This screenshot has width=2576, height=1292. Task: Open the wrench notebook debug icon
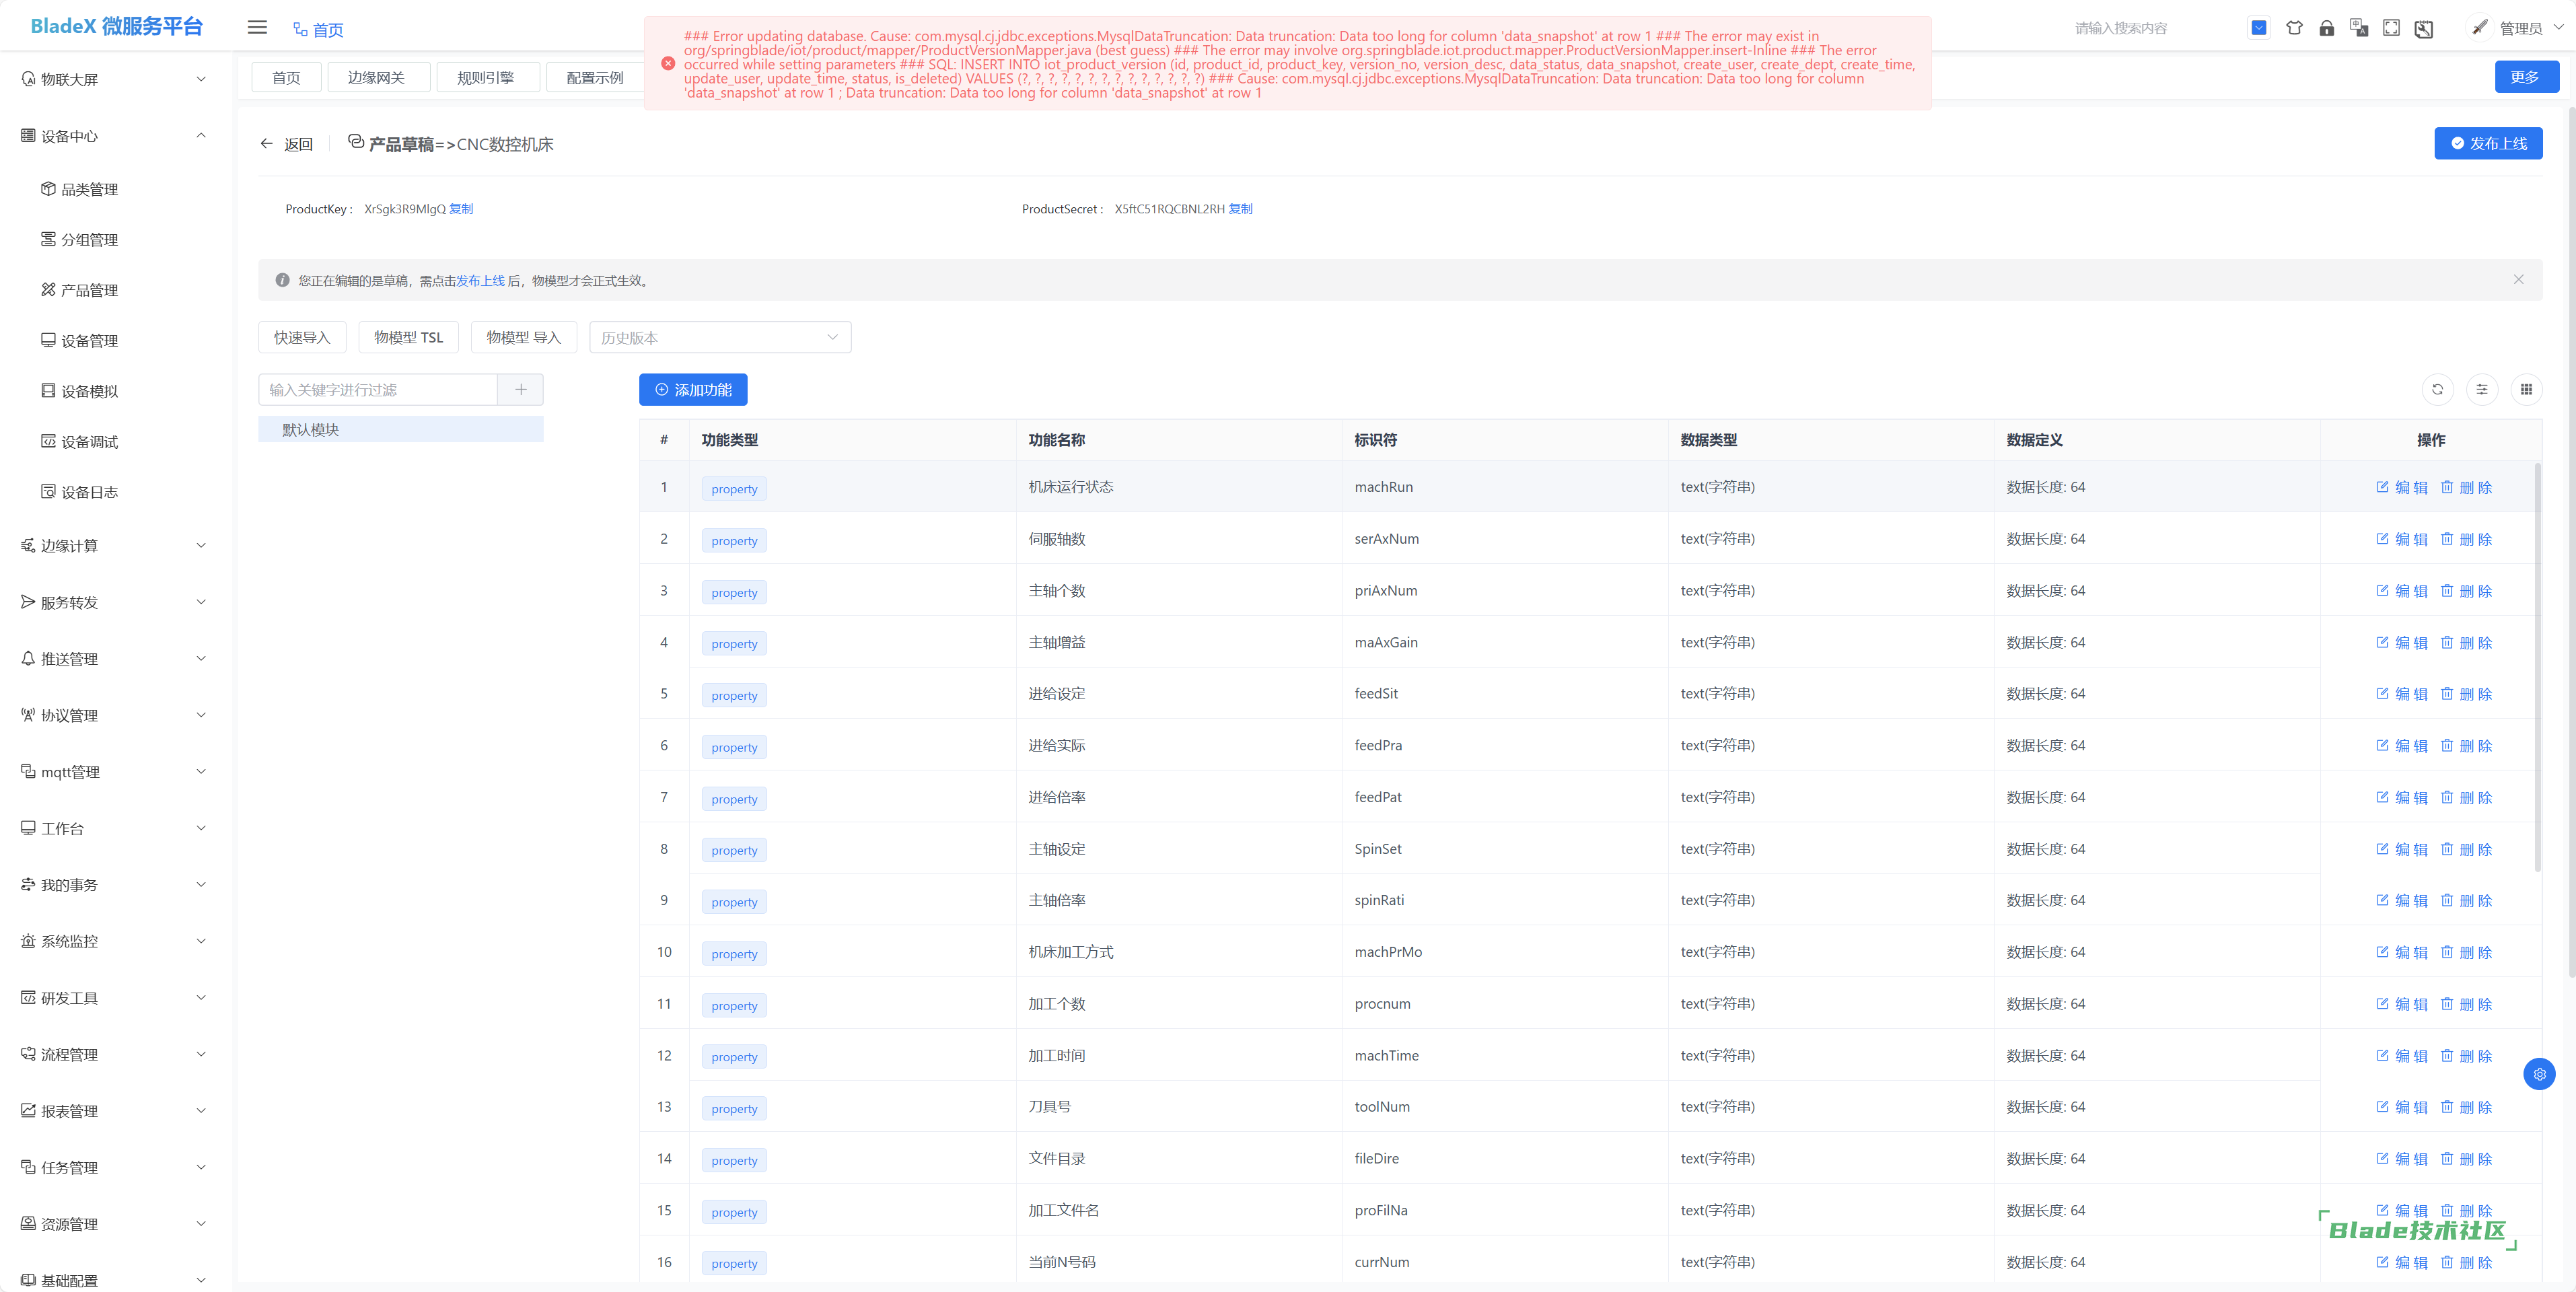click(x=2424, y=28)
